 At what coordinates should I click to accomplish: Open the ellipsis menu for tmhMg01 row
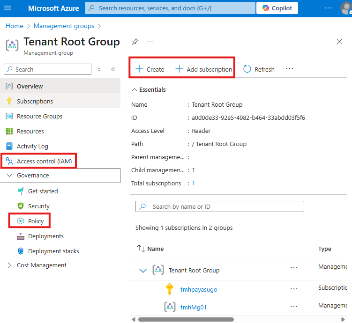coord(293,307)
